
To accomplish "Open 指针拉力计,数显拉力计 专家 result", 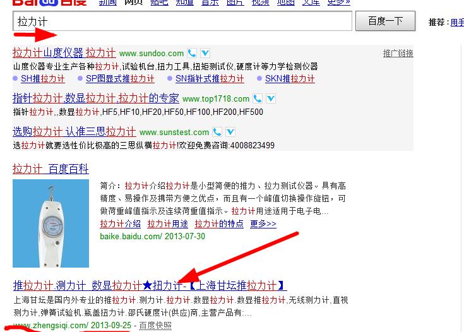I will [x=96, y=98].
